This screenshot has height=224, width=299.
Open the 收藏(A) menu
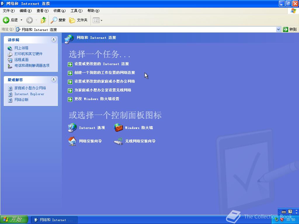(60, 11)
